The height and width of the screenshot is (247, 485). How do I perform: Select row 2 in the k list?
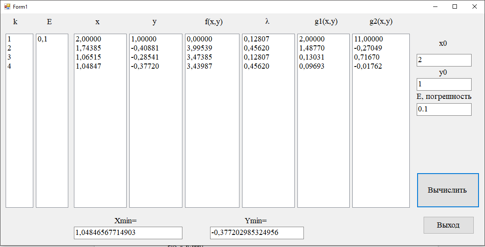[19, 48]
